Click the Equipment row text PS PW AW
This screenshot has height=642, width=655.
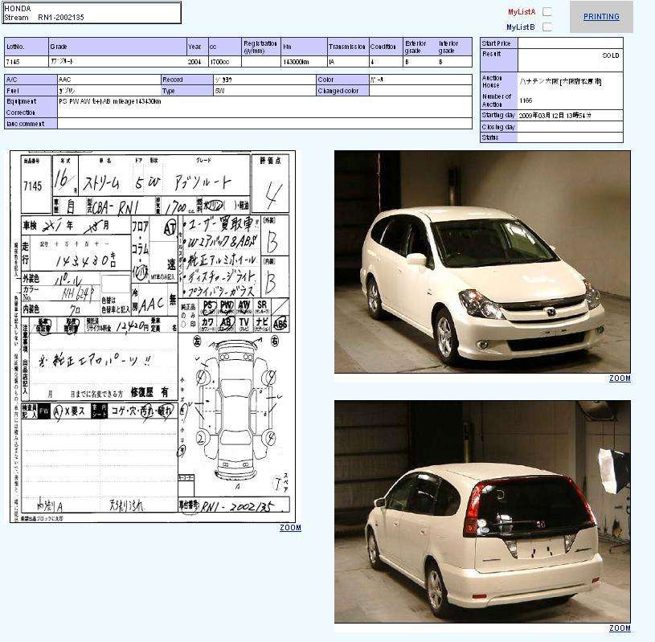point(110,101)
